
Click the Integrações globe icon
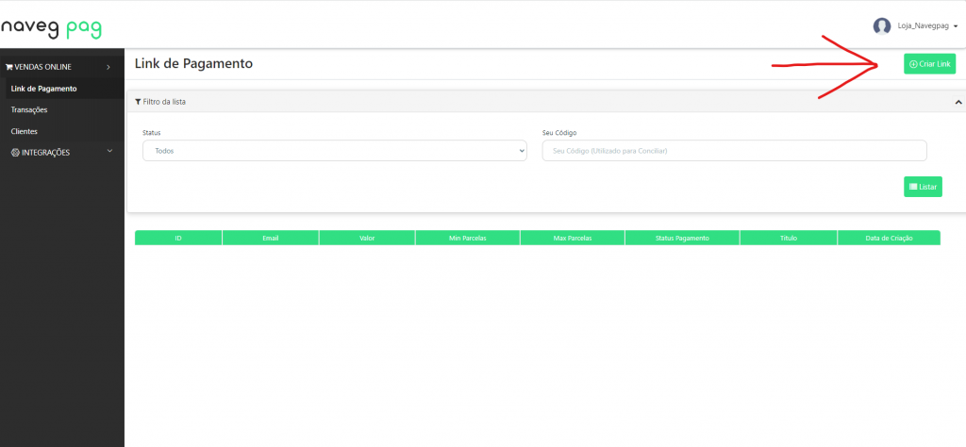click(15, 152)
